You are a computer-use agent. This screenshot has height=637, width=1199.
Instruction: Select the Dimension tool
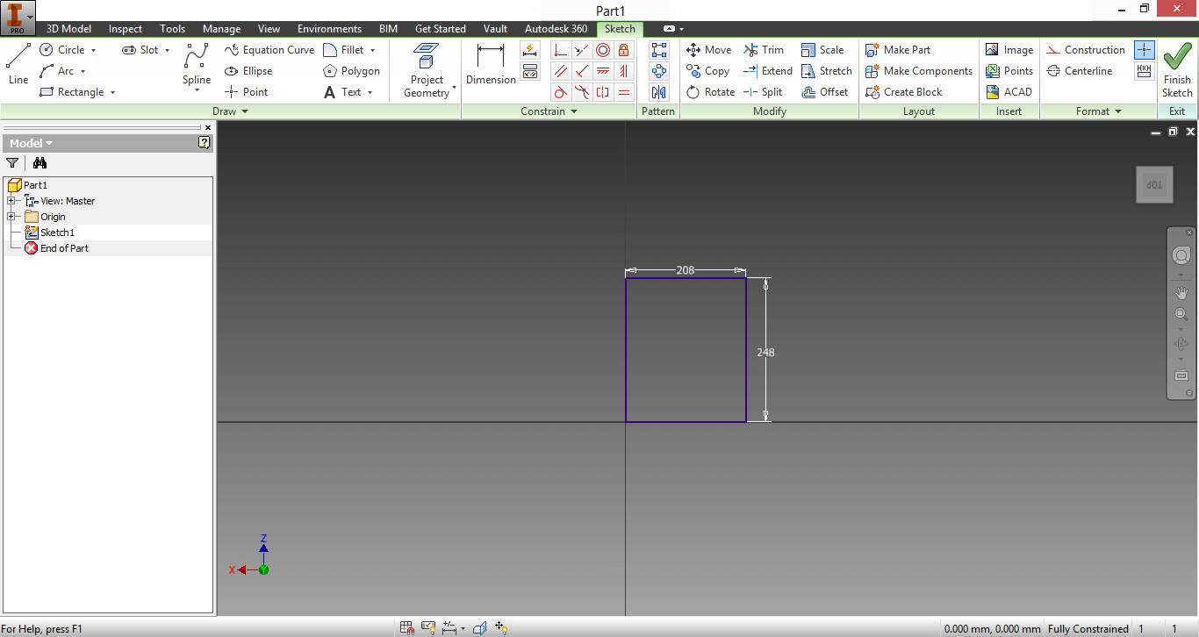[x=491, y=64]
